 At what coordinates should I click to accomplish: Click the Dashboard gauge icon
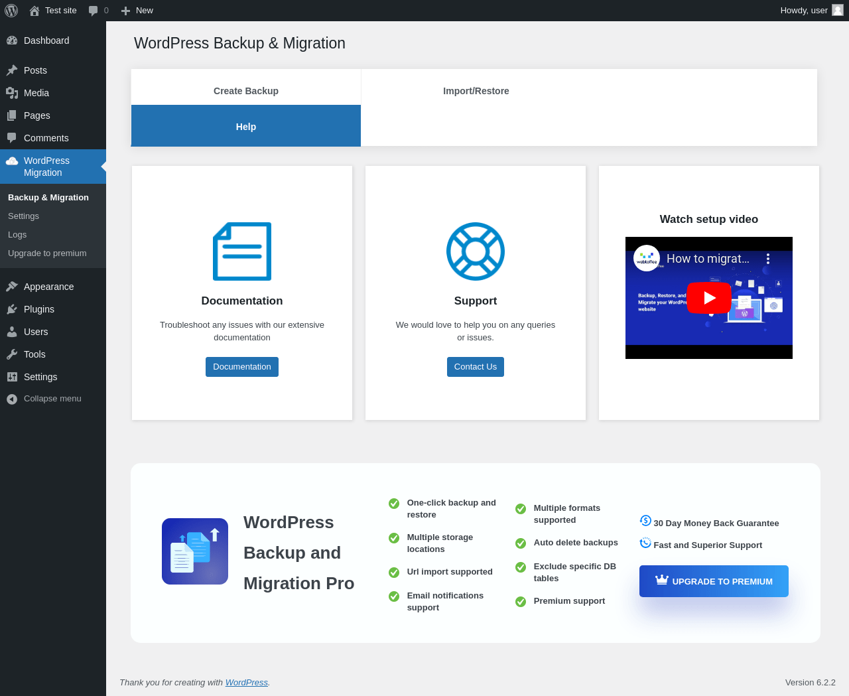pos(12,40)
